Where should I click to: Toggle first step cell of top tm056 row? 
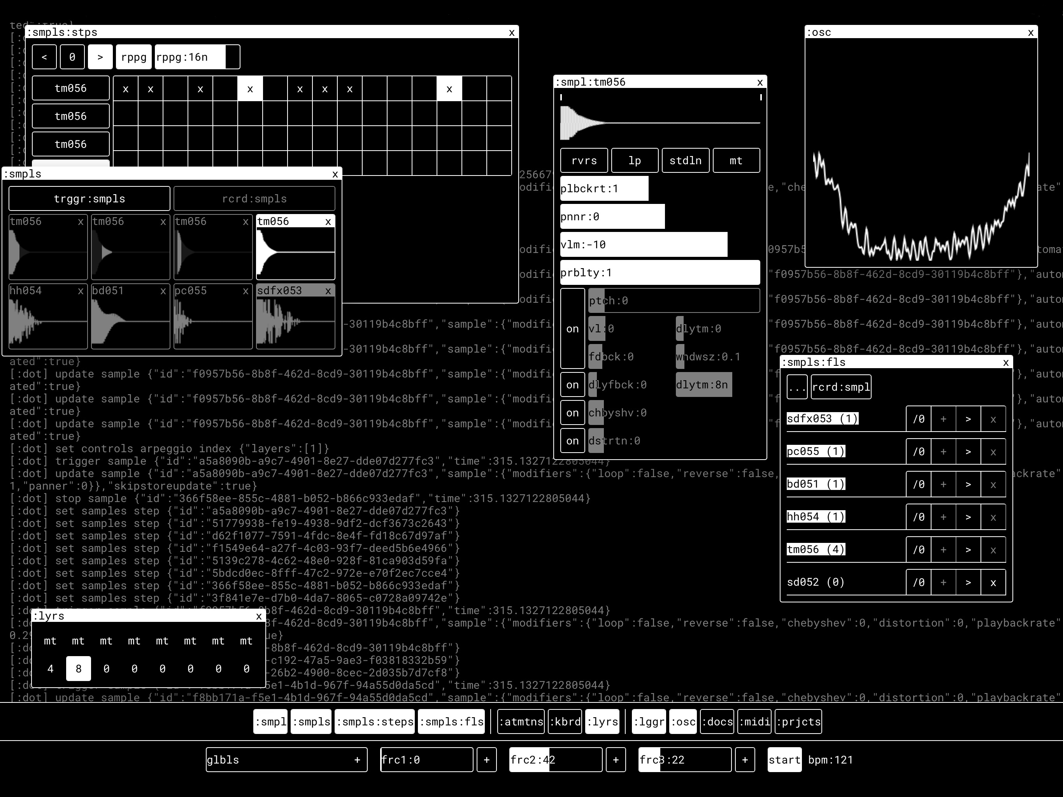pyautogui.click(x=125, y=88)
